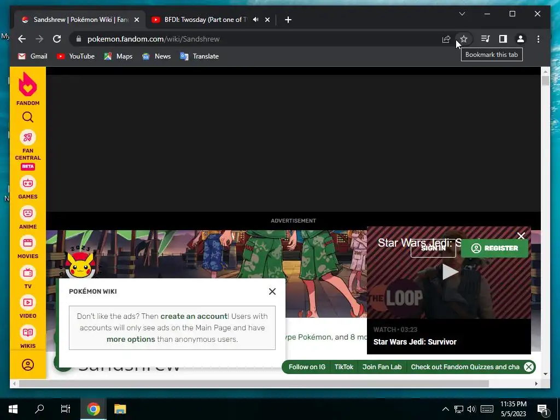Open the TV sidebar icon

(28, 273)
